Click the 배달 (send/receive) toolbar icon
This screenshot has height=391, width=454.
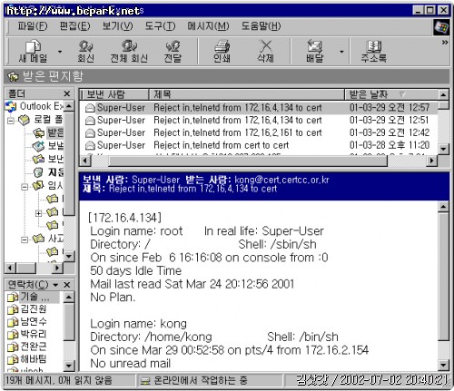314,51
